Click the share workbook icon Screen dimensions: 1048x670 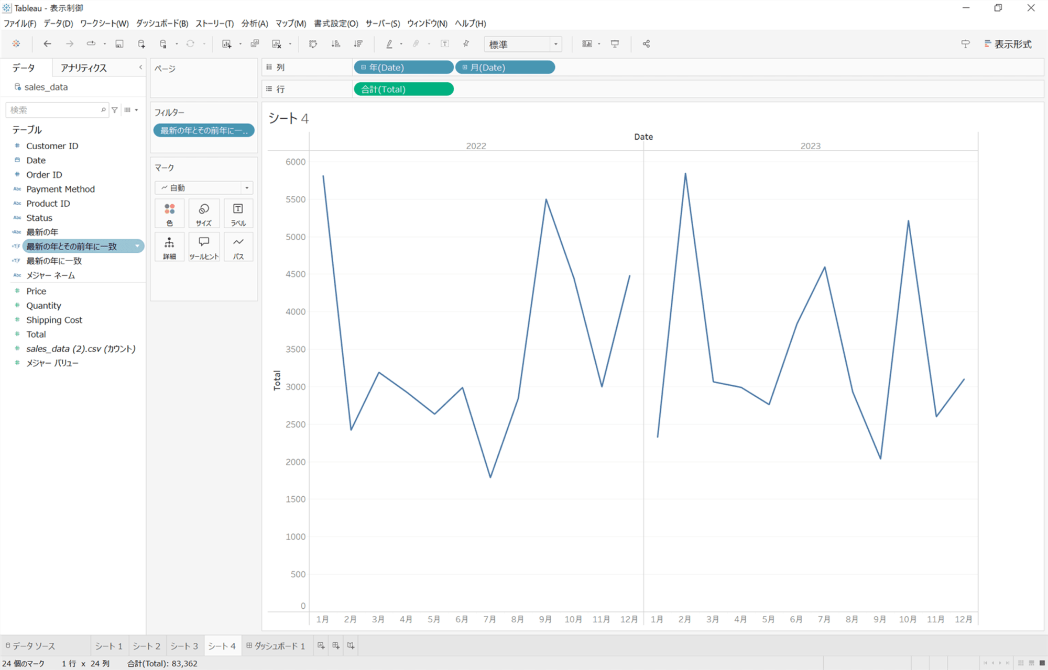(646, 44)
